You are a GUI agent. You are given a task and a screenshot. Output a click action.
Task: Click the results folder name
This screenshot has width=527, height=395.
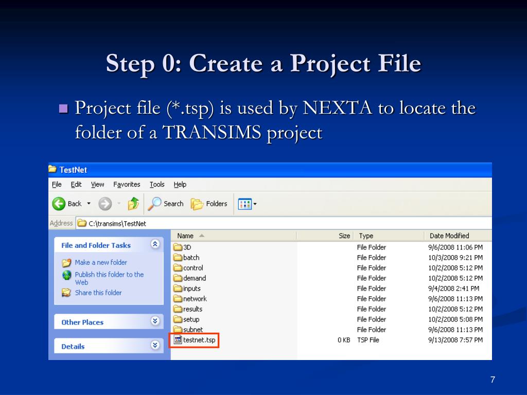point(193,309)
